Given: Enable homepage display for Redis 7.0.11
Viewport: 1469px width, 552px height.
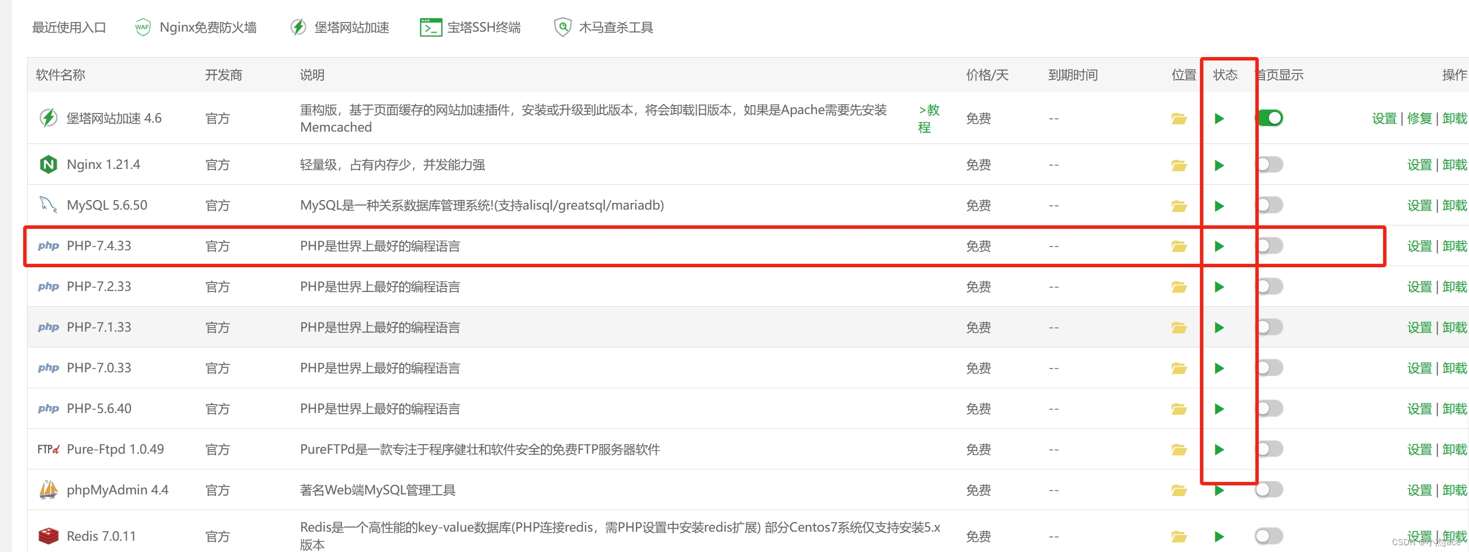Looking at the screenshot, I should tap(1269, 536).
